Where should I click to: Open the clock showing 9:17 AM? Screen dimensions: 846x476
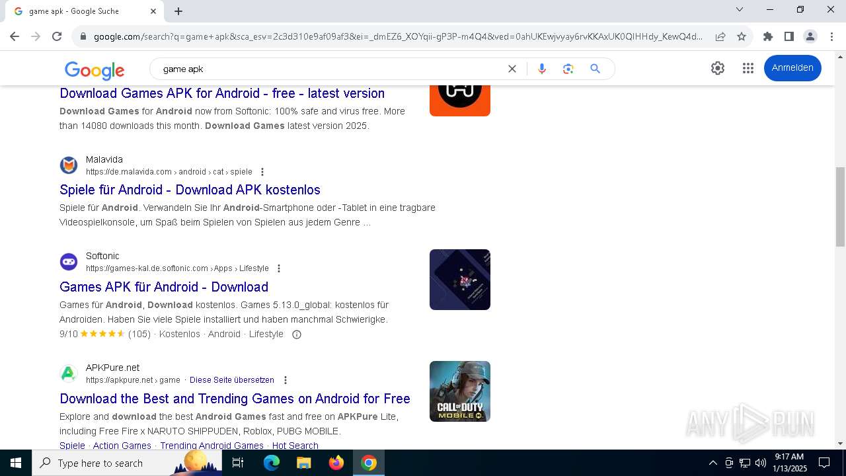pyautogui.click(x=790, y=463)
